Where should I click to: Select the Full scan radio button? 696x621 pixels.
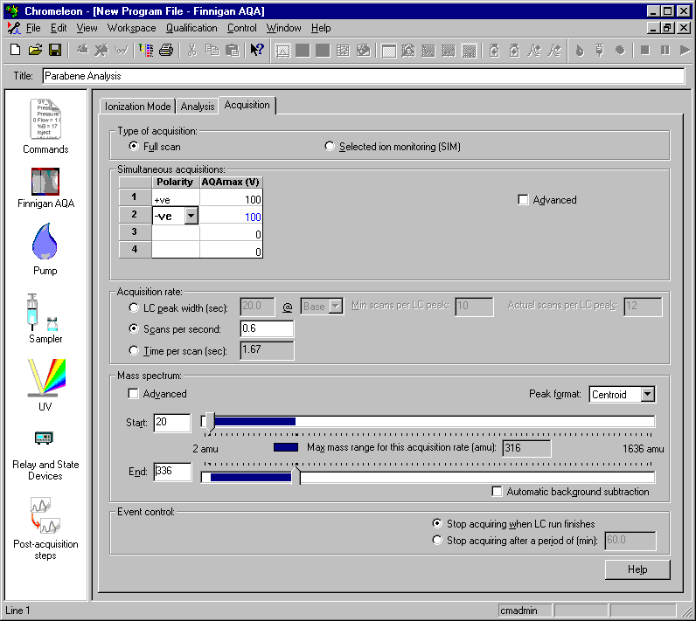click(x=133, y=146)
